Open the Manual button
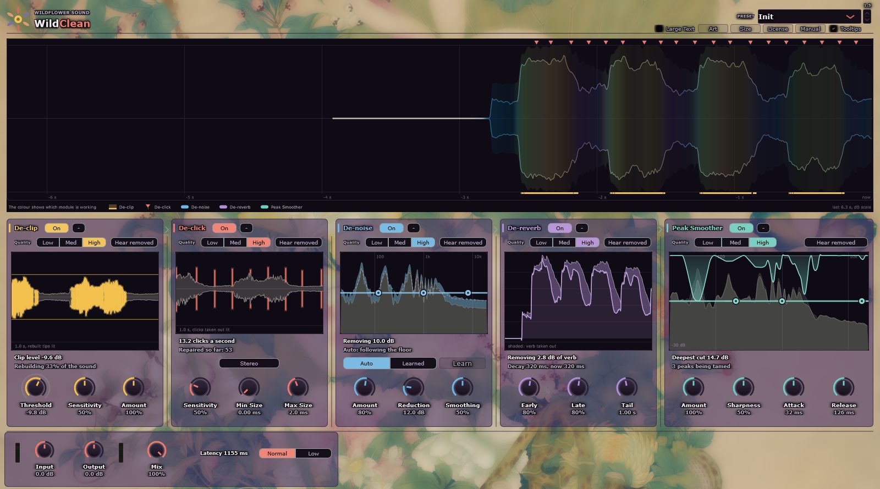This screenshot has height=489, width=880. pos(810,29)
